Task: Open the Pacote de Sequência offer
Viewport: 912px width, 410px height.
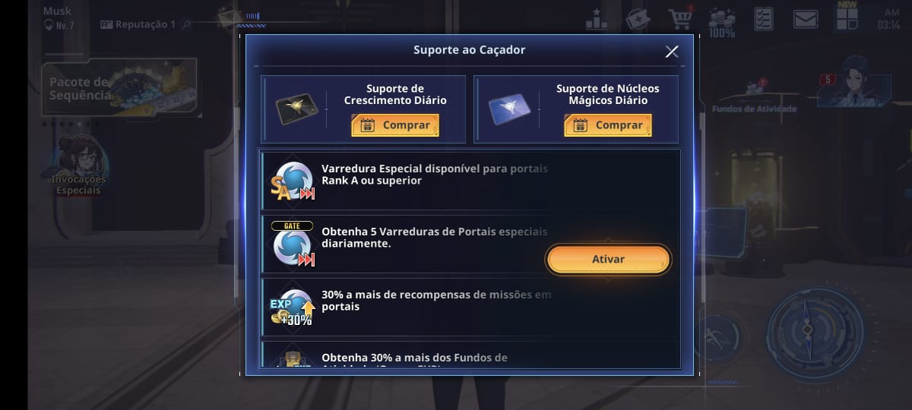Action: tap(119, 88)
